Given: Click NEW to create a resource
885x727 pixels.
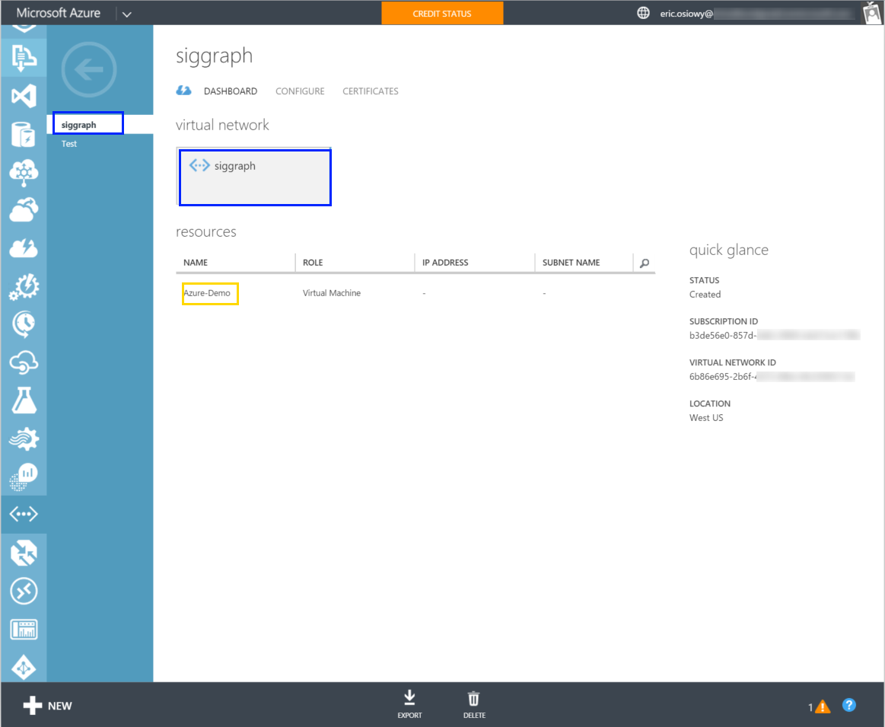Looking at the screenshot, I should click(47, 706).
